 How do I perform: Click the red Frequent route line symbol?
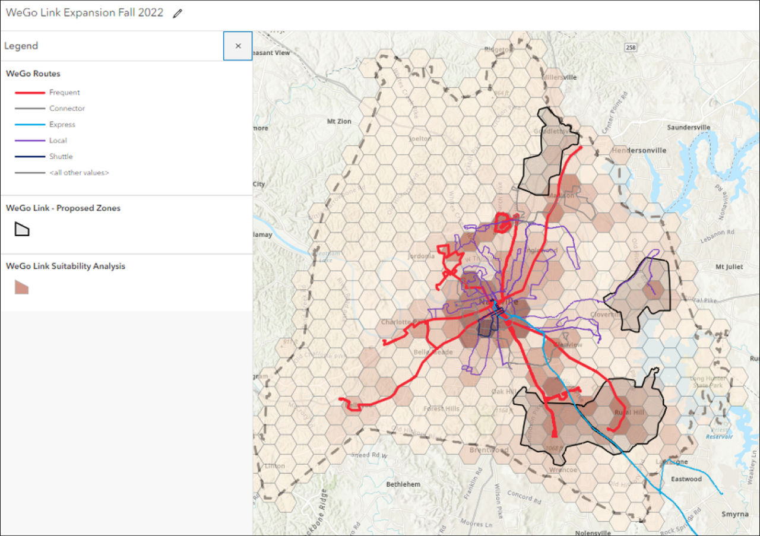pyautogui.click(x=30, y=93)
